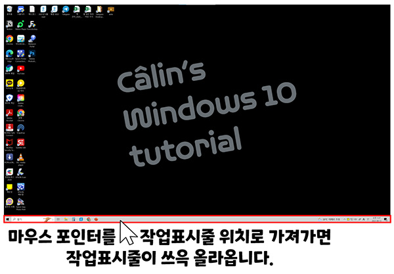Click the Windows Start button

click(x=7, y=219)
